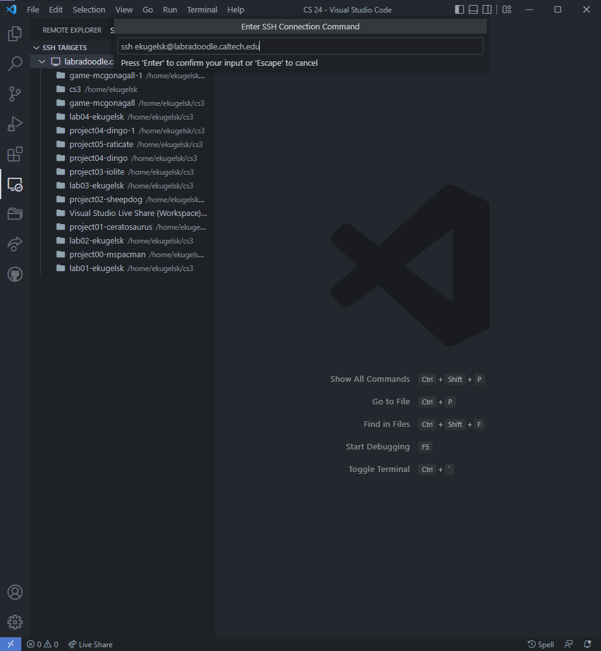
Task: Open the Customize Layout button
Action: [x=507, y=9]
